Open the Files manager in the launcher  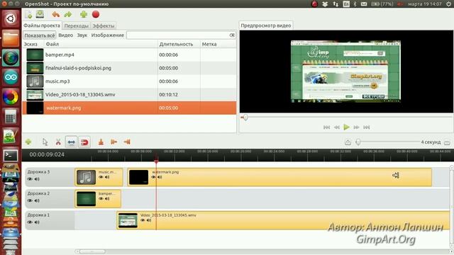click(11, 38)
